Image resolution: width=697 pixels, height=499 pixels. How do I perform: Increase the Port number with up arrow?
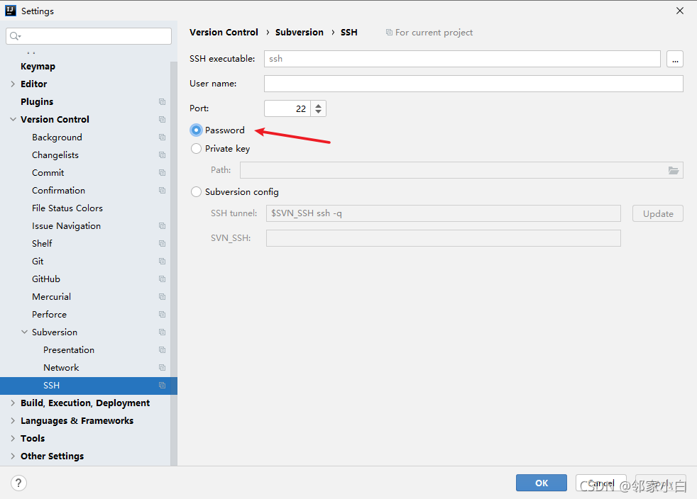pos(318,105)
